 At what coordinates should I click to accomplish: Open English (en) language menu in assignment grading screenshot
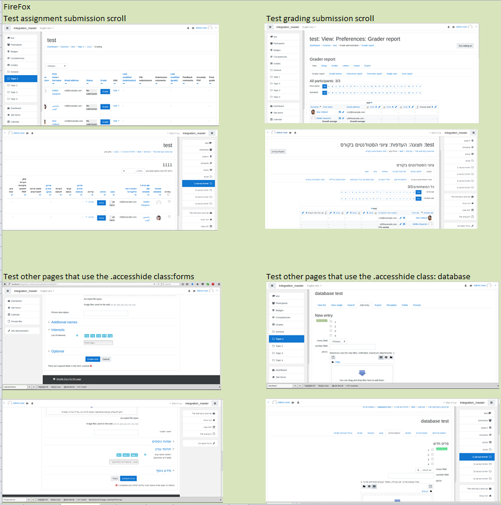(47, 28)
